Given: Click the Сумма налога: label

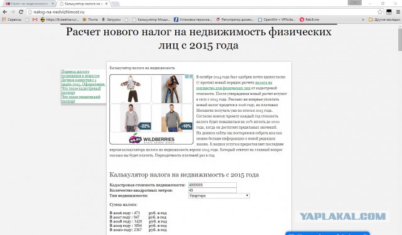Looking at the screenshot, I should pyautogui.click(x=123, y=205).
